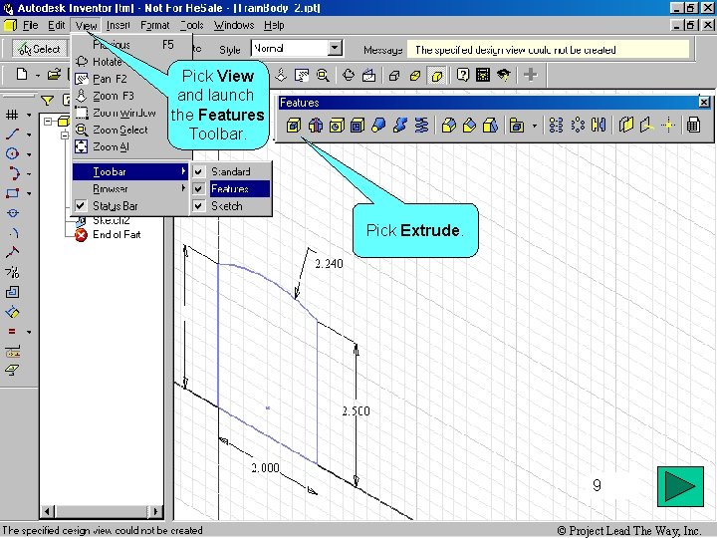This screenshot has height=538, width=717.
Task: Expand dropdown beside the equal constraint tool
Action: [x=29, y=332]
